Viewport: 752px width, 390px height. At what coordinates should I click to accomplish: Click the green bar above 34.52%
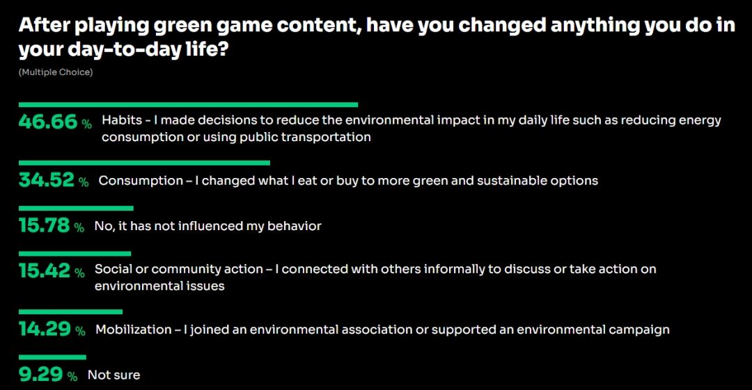pyautogui.click(x=144, y=163)
